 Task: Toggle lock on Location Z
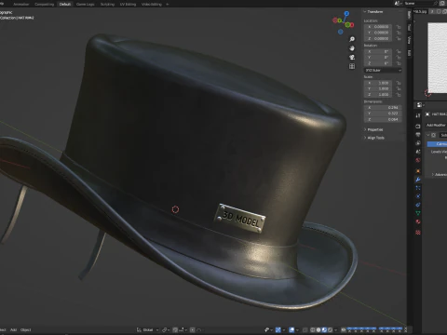(x=399, y=38)
